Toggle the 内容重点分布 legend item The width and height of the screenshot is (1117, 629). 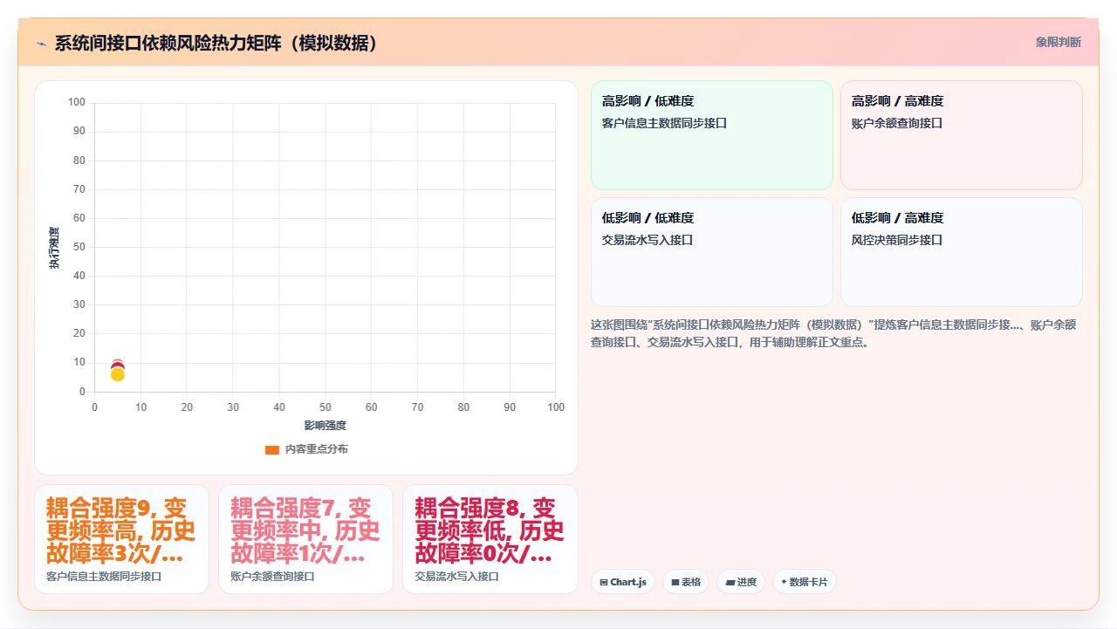(306, 449)
